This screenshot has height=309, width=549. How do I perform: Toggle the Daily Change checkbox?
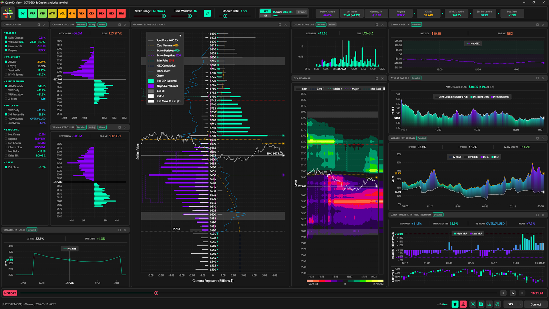(x=6, y=37)
